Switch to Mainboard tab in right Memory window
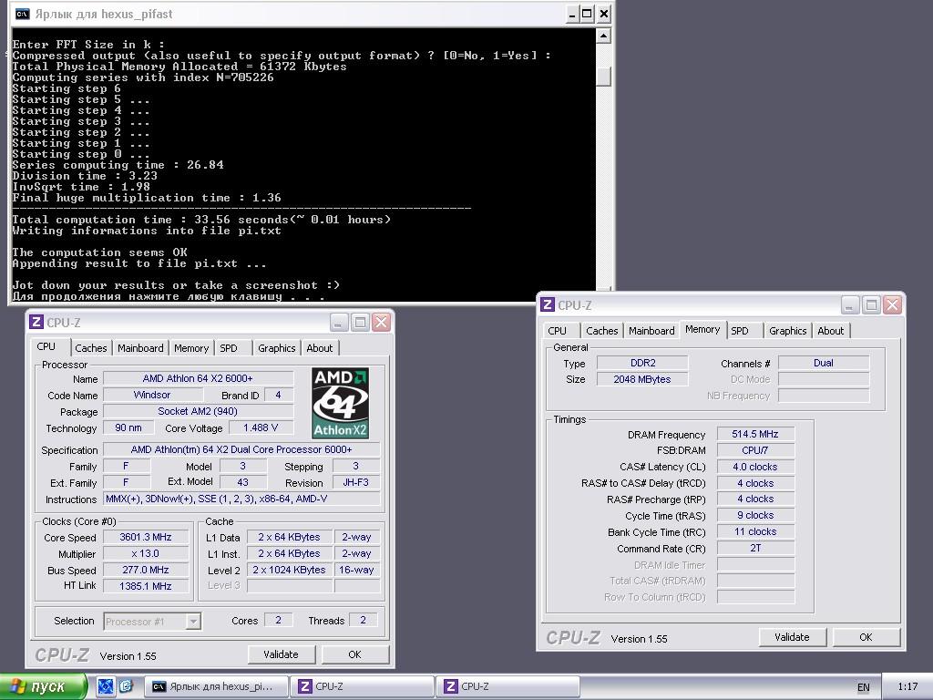Image resolution: width=933 pixels, height=700 pixels. click(x=651, y=331)
